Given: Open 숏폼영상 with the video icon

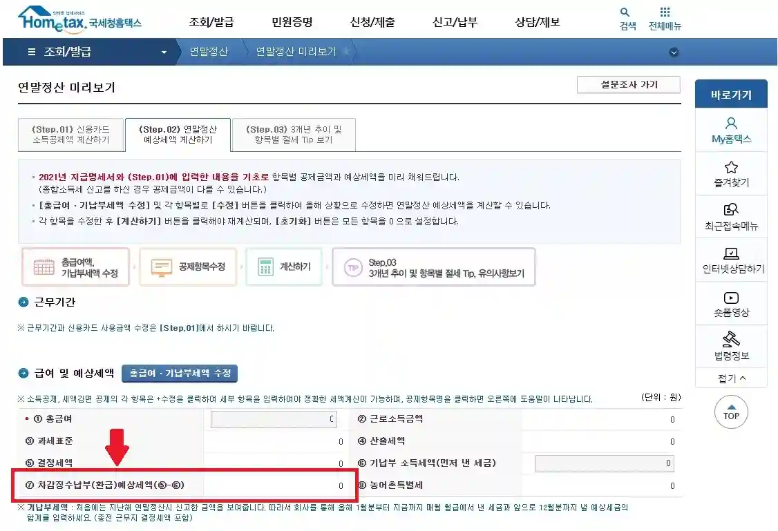Looking at the screenshot, I should tap(731, 298).
